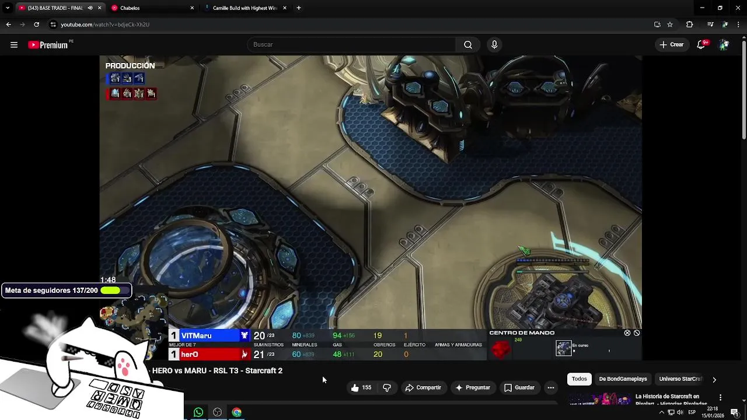The height and width of the screenshot is (420, 747).
Task: Close the Chabelos tab
Action: coord(192,8)
